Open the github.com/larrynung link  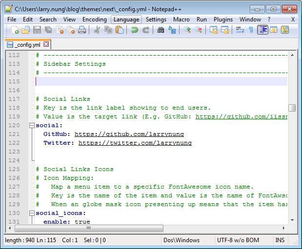pyautogui.click(x=129, y=134)
